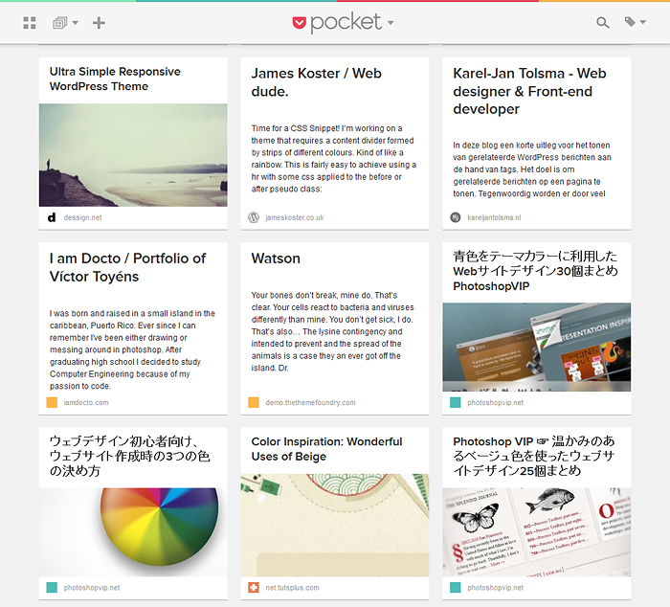Open the tag filter dropdown
This screenshot has width=670, height=607.
[635, 22]
